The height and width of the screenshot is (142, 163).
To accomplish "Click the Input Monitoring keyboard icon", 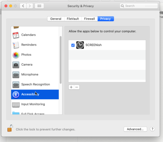I will pos(16,105).
